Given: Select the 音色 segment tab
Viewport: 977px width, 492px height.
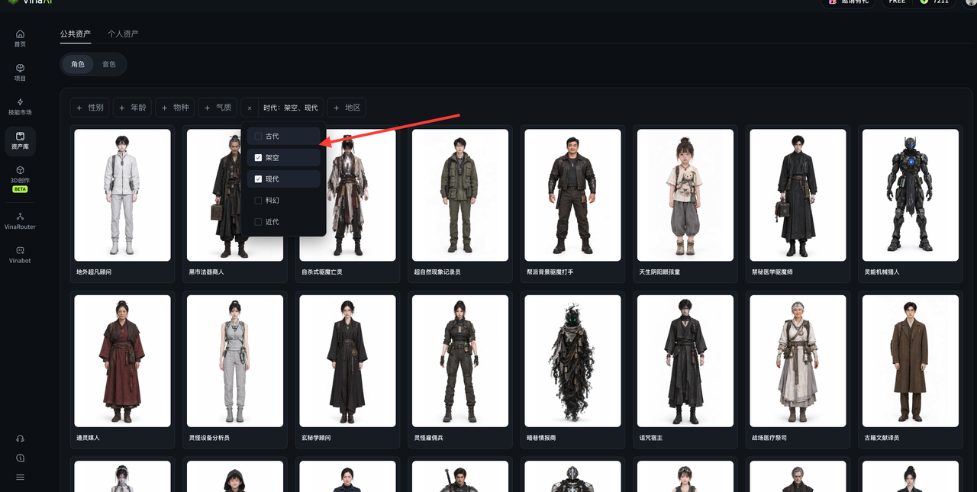Looking at the screenshot, I should click(x=109, y=65).
